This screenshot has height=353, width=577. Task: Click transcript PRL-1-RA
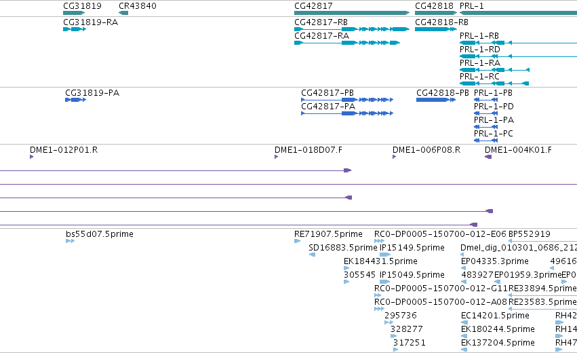tap(494, 70)
